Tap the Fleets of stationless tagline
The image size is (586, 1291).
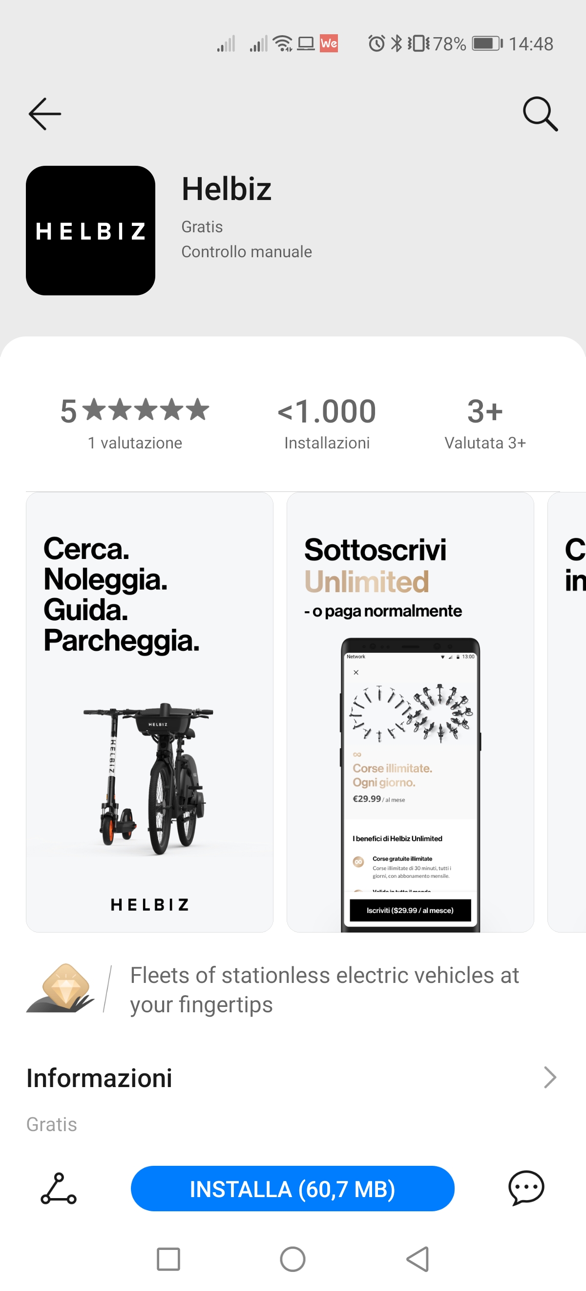324,989
